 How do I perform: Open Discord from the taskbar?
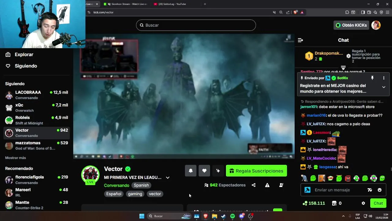242,216
